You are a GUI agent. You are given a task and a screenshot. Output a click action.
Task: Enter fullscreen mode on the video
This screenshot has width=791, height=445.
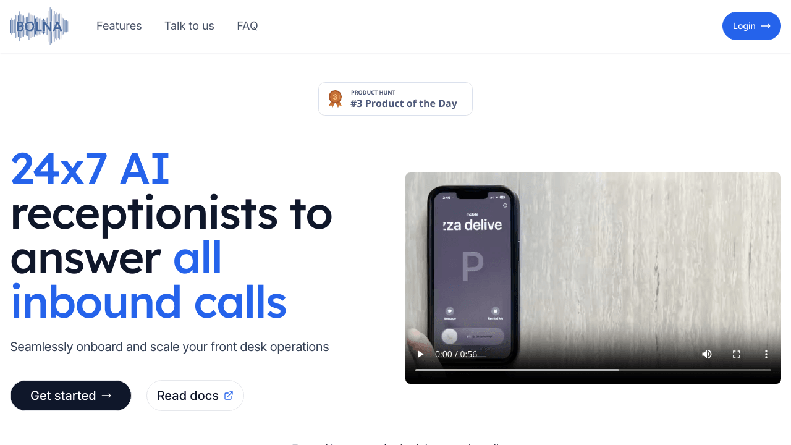[737, 354]
